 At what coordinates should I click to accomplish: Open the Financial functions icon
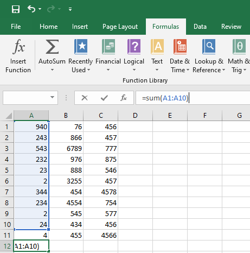tap(108, 47)
